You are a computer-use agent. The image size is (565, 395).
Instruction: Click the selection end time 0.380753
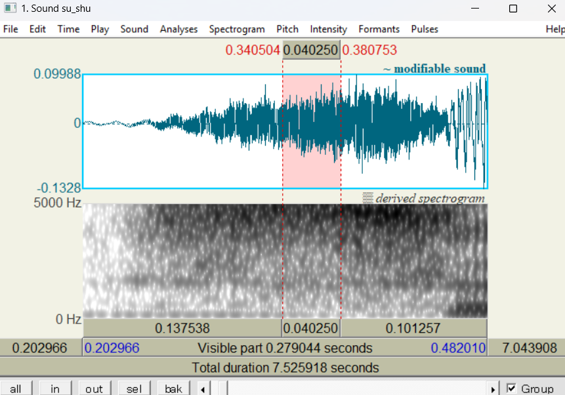click(x=369, y=50)
